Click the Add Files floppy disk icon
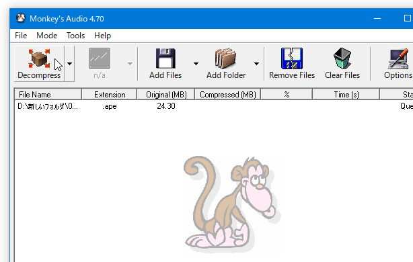 (x=165, y=58)
